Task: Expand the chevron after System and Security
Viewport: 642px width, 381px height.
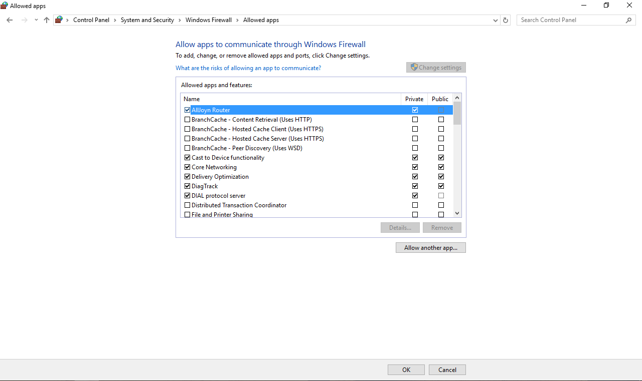Action: pos(180,20)
